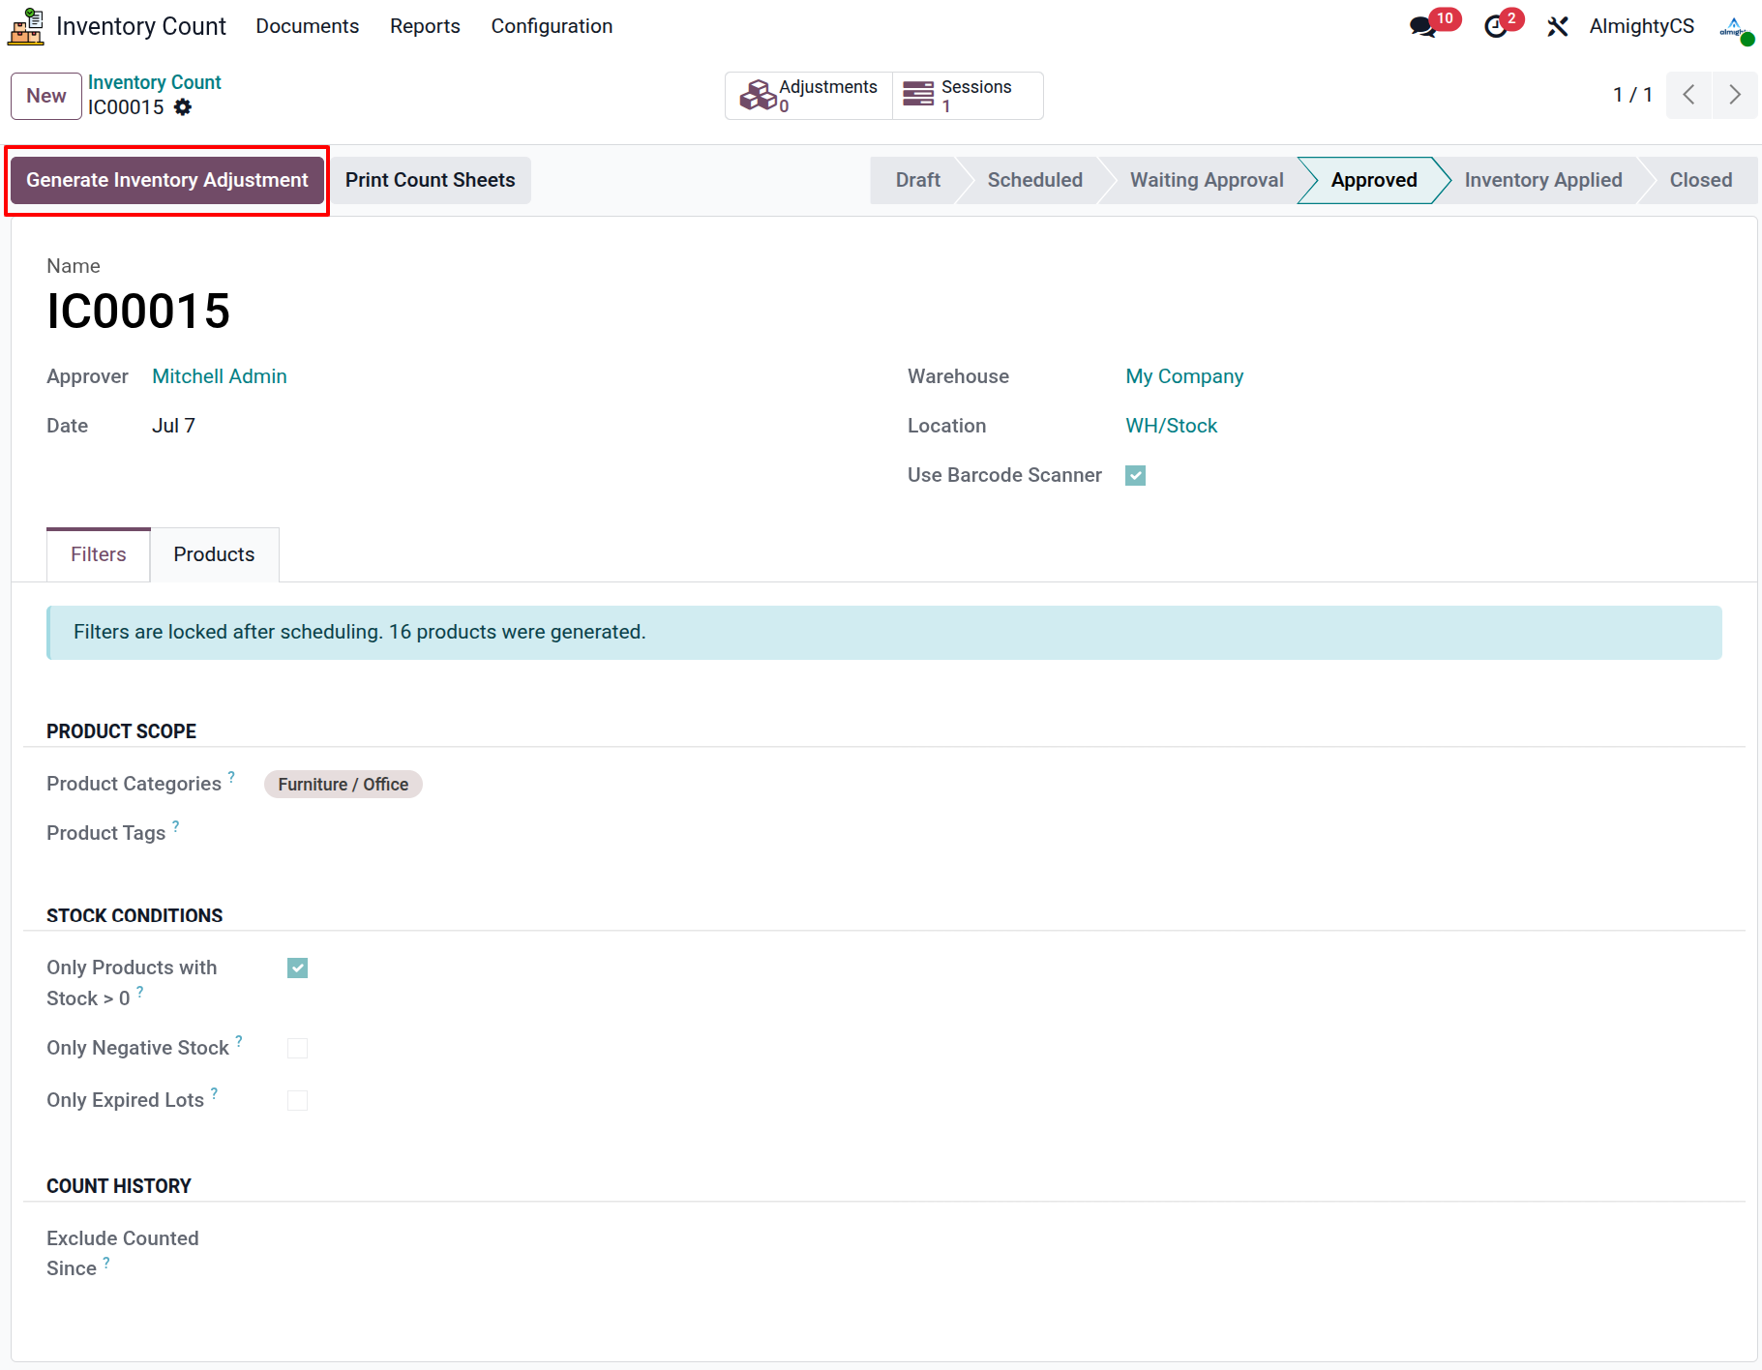Viewport: 1762px width, 1370px height.
Task: Open the debug tools wrench icon
Action: 1557,26
